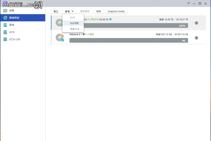Choose 檔案系統 from the 管理 menu

point(73,29)
